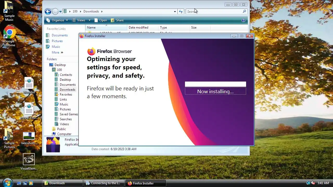Launch Windows Media Player from quick launch
The width and height of the screenshot is (333, 187).
[x=31, y=183]
